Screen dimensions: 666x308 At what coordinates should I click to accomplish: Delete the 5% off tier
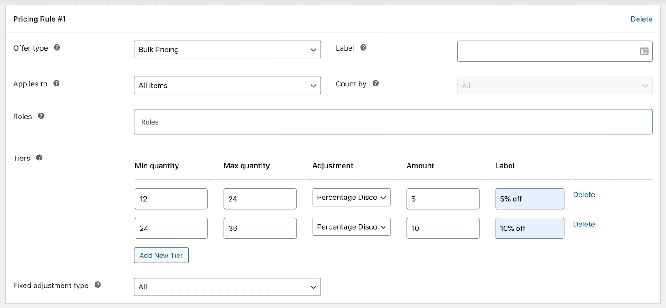point(583,195)
